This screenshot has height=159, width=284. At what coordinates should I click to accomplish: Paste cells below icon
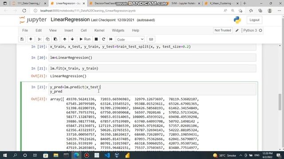[55, 39]
